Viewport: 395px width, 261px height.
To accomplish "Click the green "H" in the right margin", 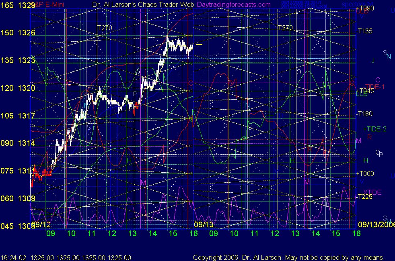I will tap(366, 160).
